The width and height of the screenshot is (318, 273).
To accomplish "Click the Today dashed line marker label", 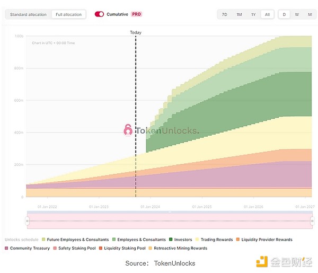I will [x=136, y=33].
